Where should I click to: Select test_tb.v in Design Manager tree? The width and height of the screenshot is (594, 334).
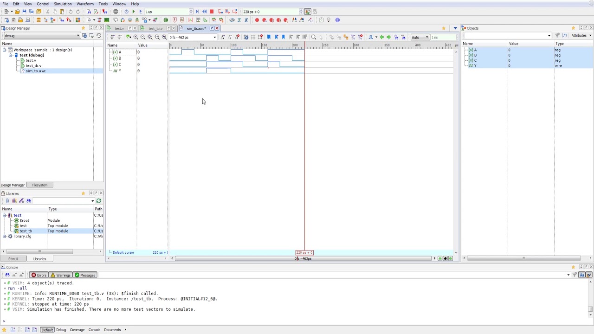click(x=33, y=66)
